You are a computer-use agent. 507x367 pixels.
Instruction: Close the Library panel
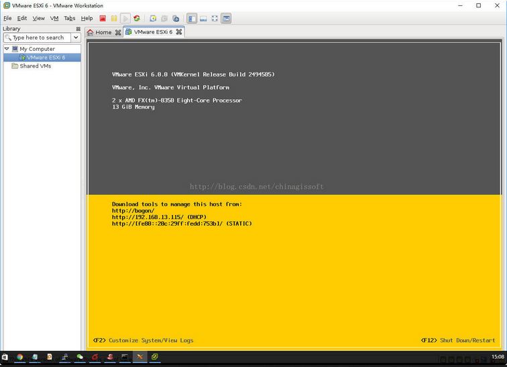78,29
